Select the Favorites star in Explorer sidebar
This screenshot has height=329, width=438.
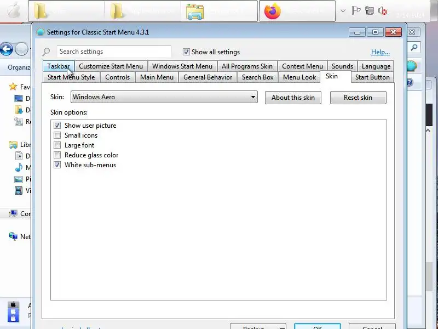click(x=13, y=87)
